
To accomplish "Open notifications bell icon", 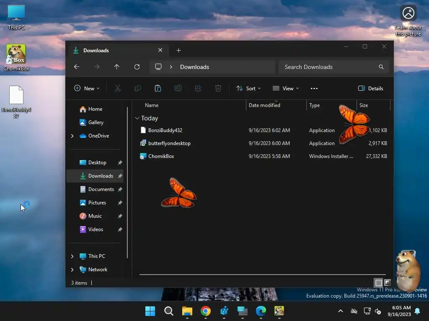I will [418, 311].
